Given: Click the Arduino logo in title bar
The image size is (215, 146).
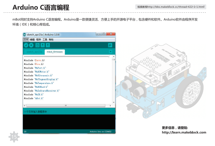Looking at the screenshot, I should pyautogui.click(x=24, y=35).
